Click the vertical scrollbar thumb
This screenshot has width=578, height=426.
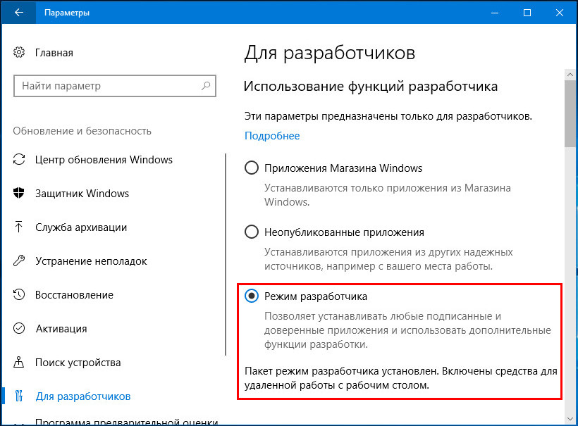point(570,113)
